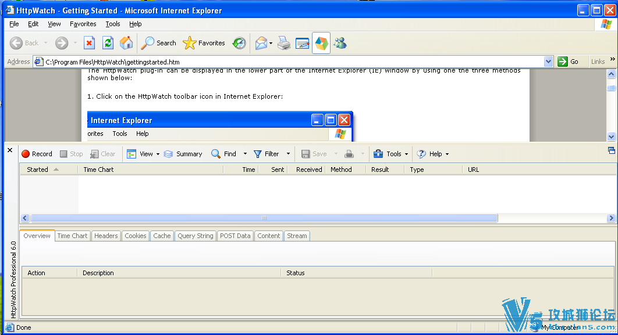
Task: Close the HttpWatch panel with X
Action: click(x=10, y=150)
